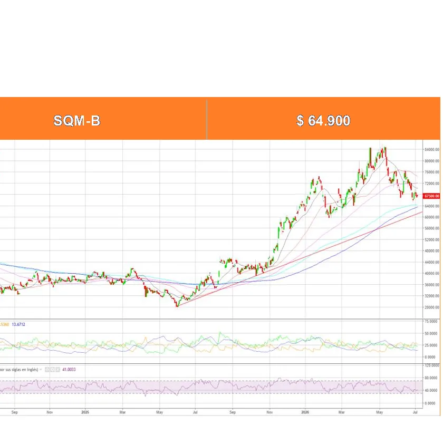Image resolution: width=443 pixels, height=425 pixels.
Task: Hide the RSI indicator using first legend icon
Action: tap(47, 369)
